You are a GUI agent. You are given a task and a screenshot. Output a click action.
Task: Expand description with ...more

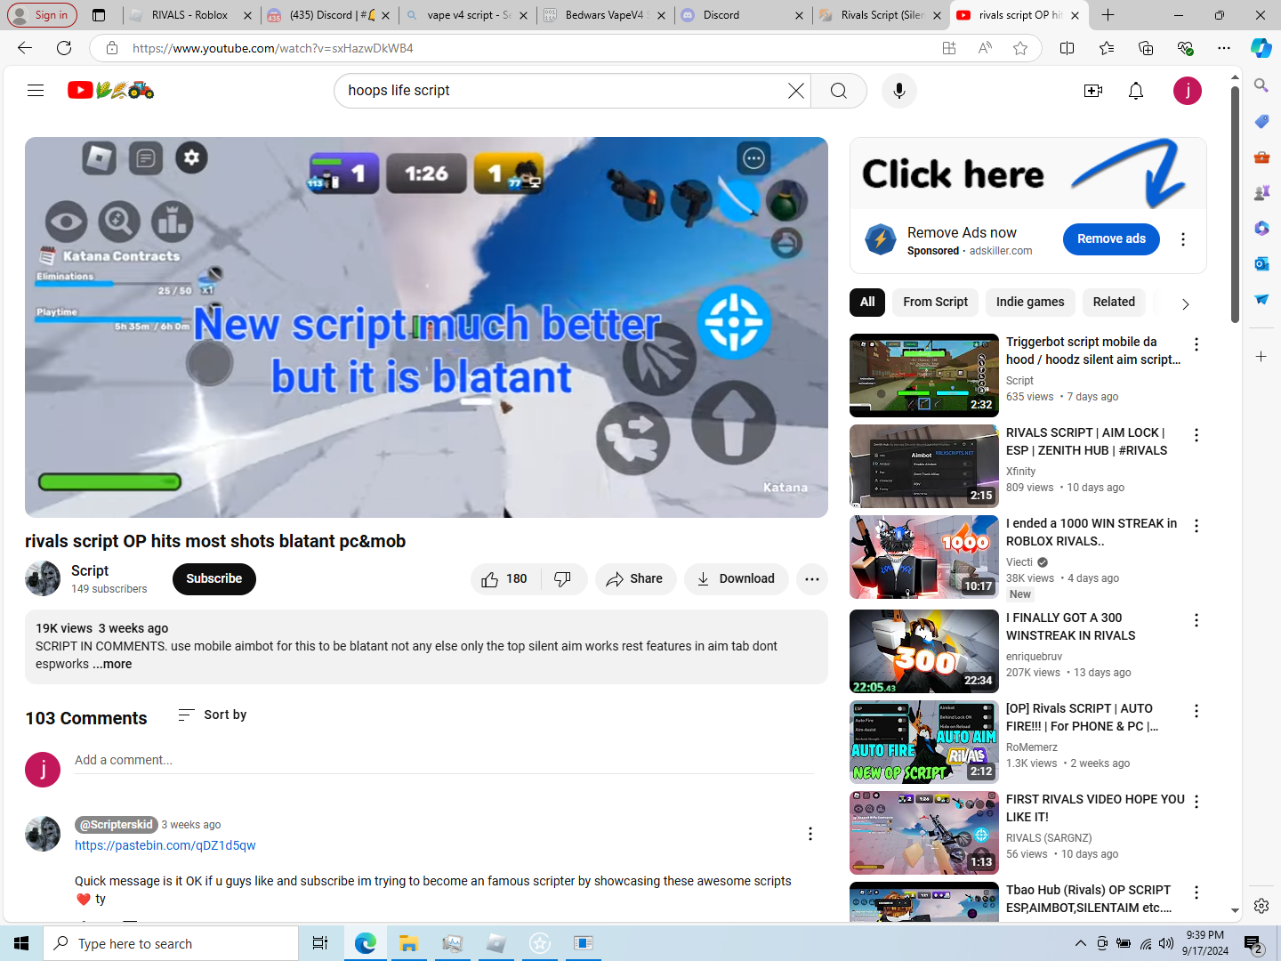(112, 664)
